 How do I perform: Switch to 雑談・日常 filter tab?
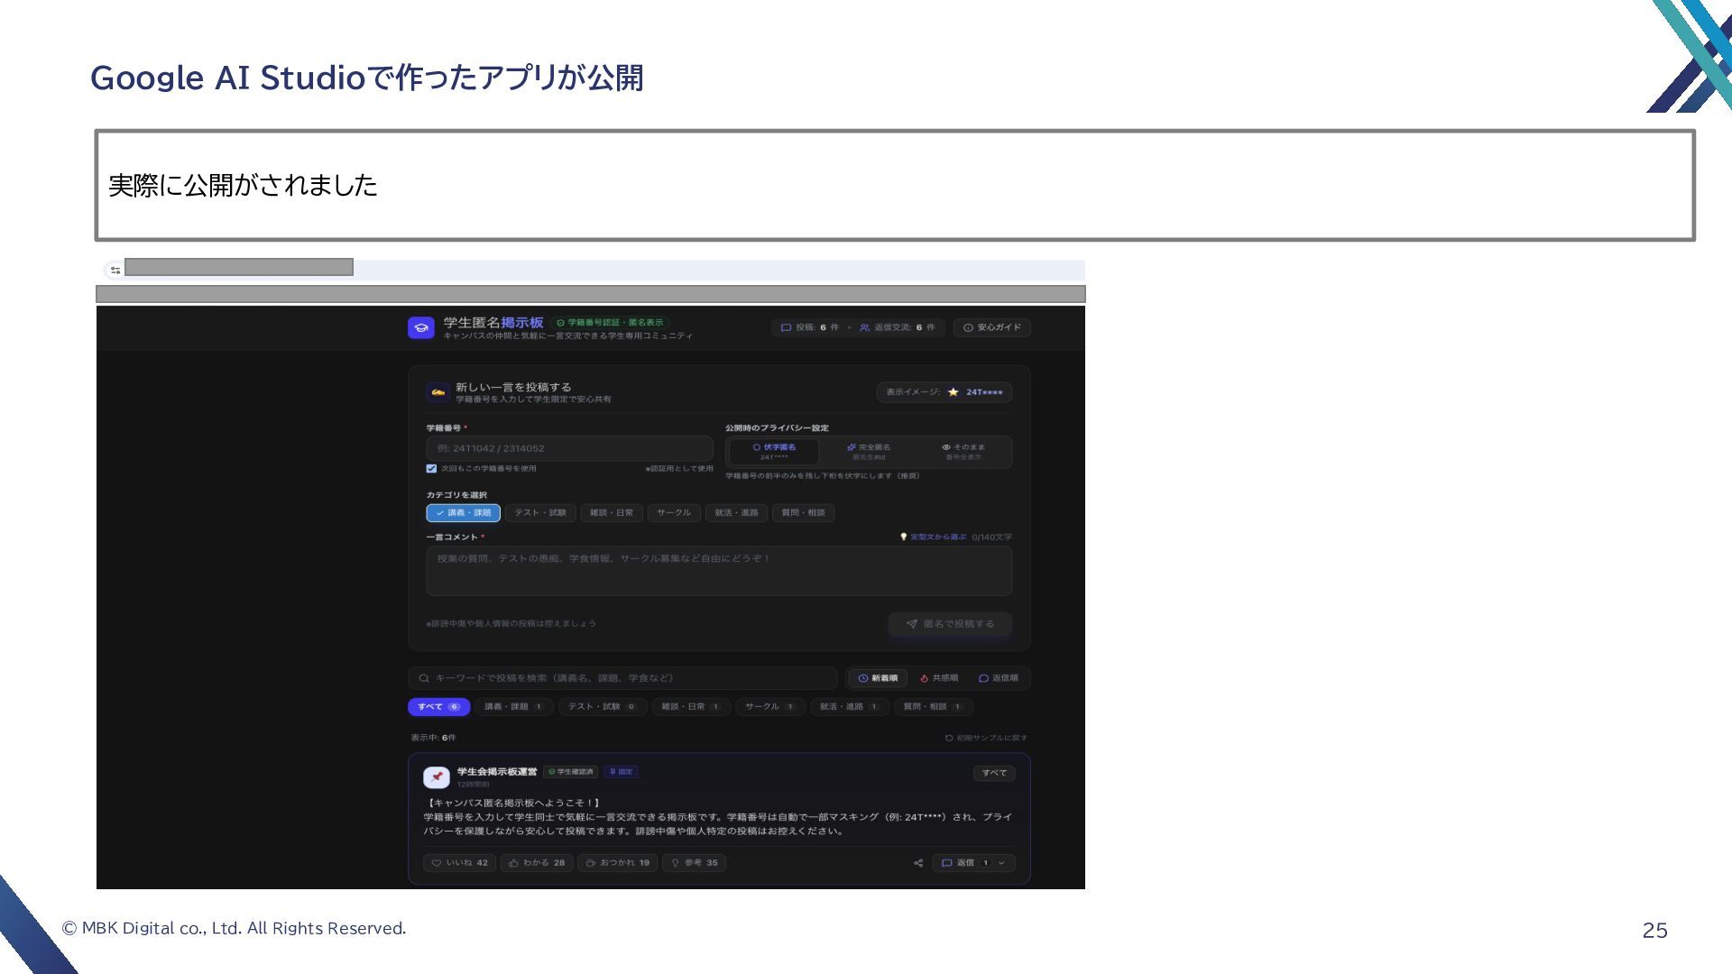coord(690,707)
